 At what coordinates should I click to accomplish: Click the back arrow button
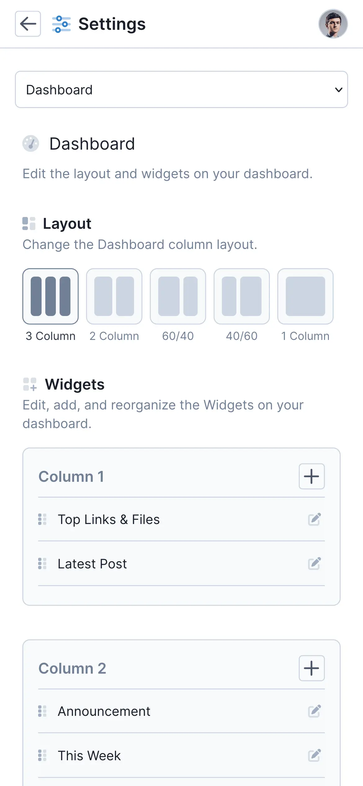coord(28,24)
